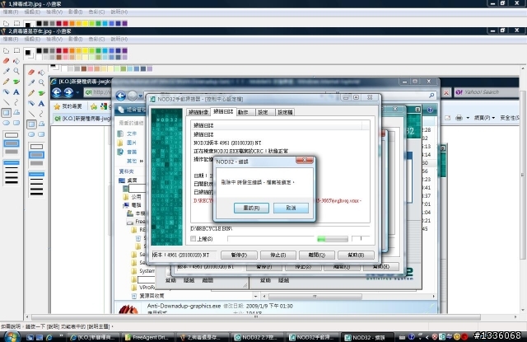Switch to 設定檔 tab in NOD32 scanner

(285, 112)
